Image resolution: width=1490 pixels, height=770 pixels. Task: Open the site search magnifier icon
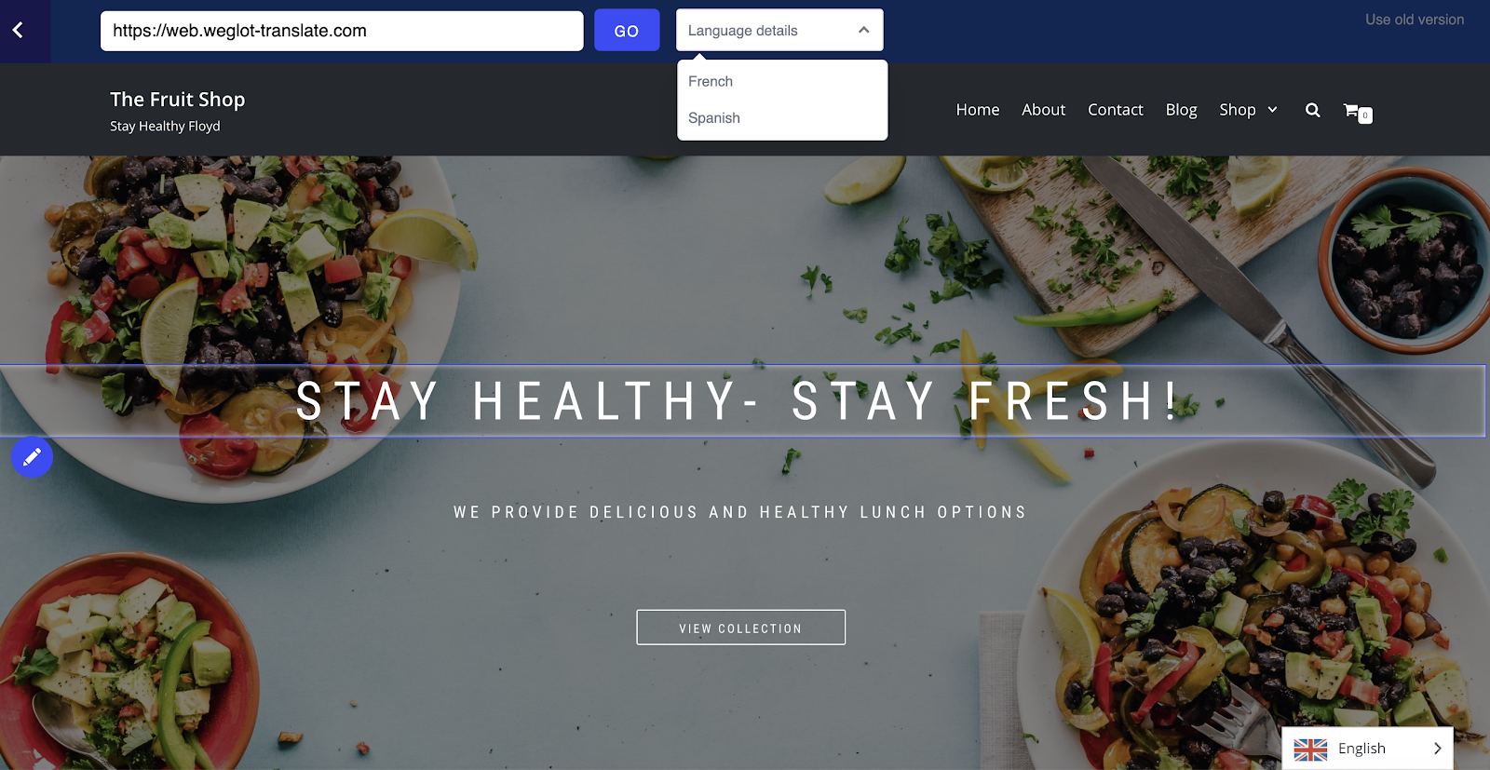1312,110
